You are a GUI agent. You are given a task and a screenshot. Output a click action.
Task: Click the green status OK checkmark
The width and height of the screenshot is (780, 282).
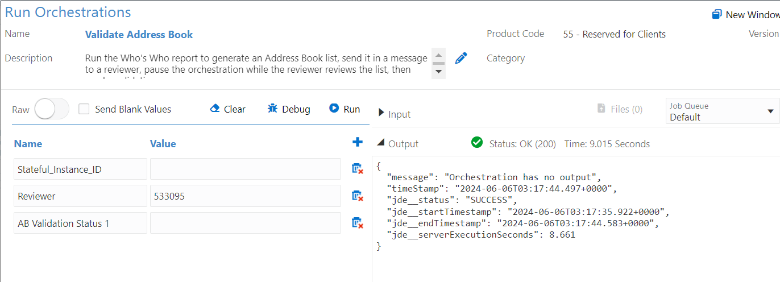477,143
